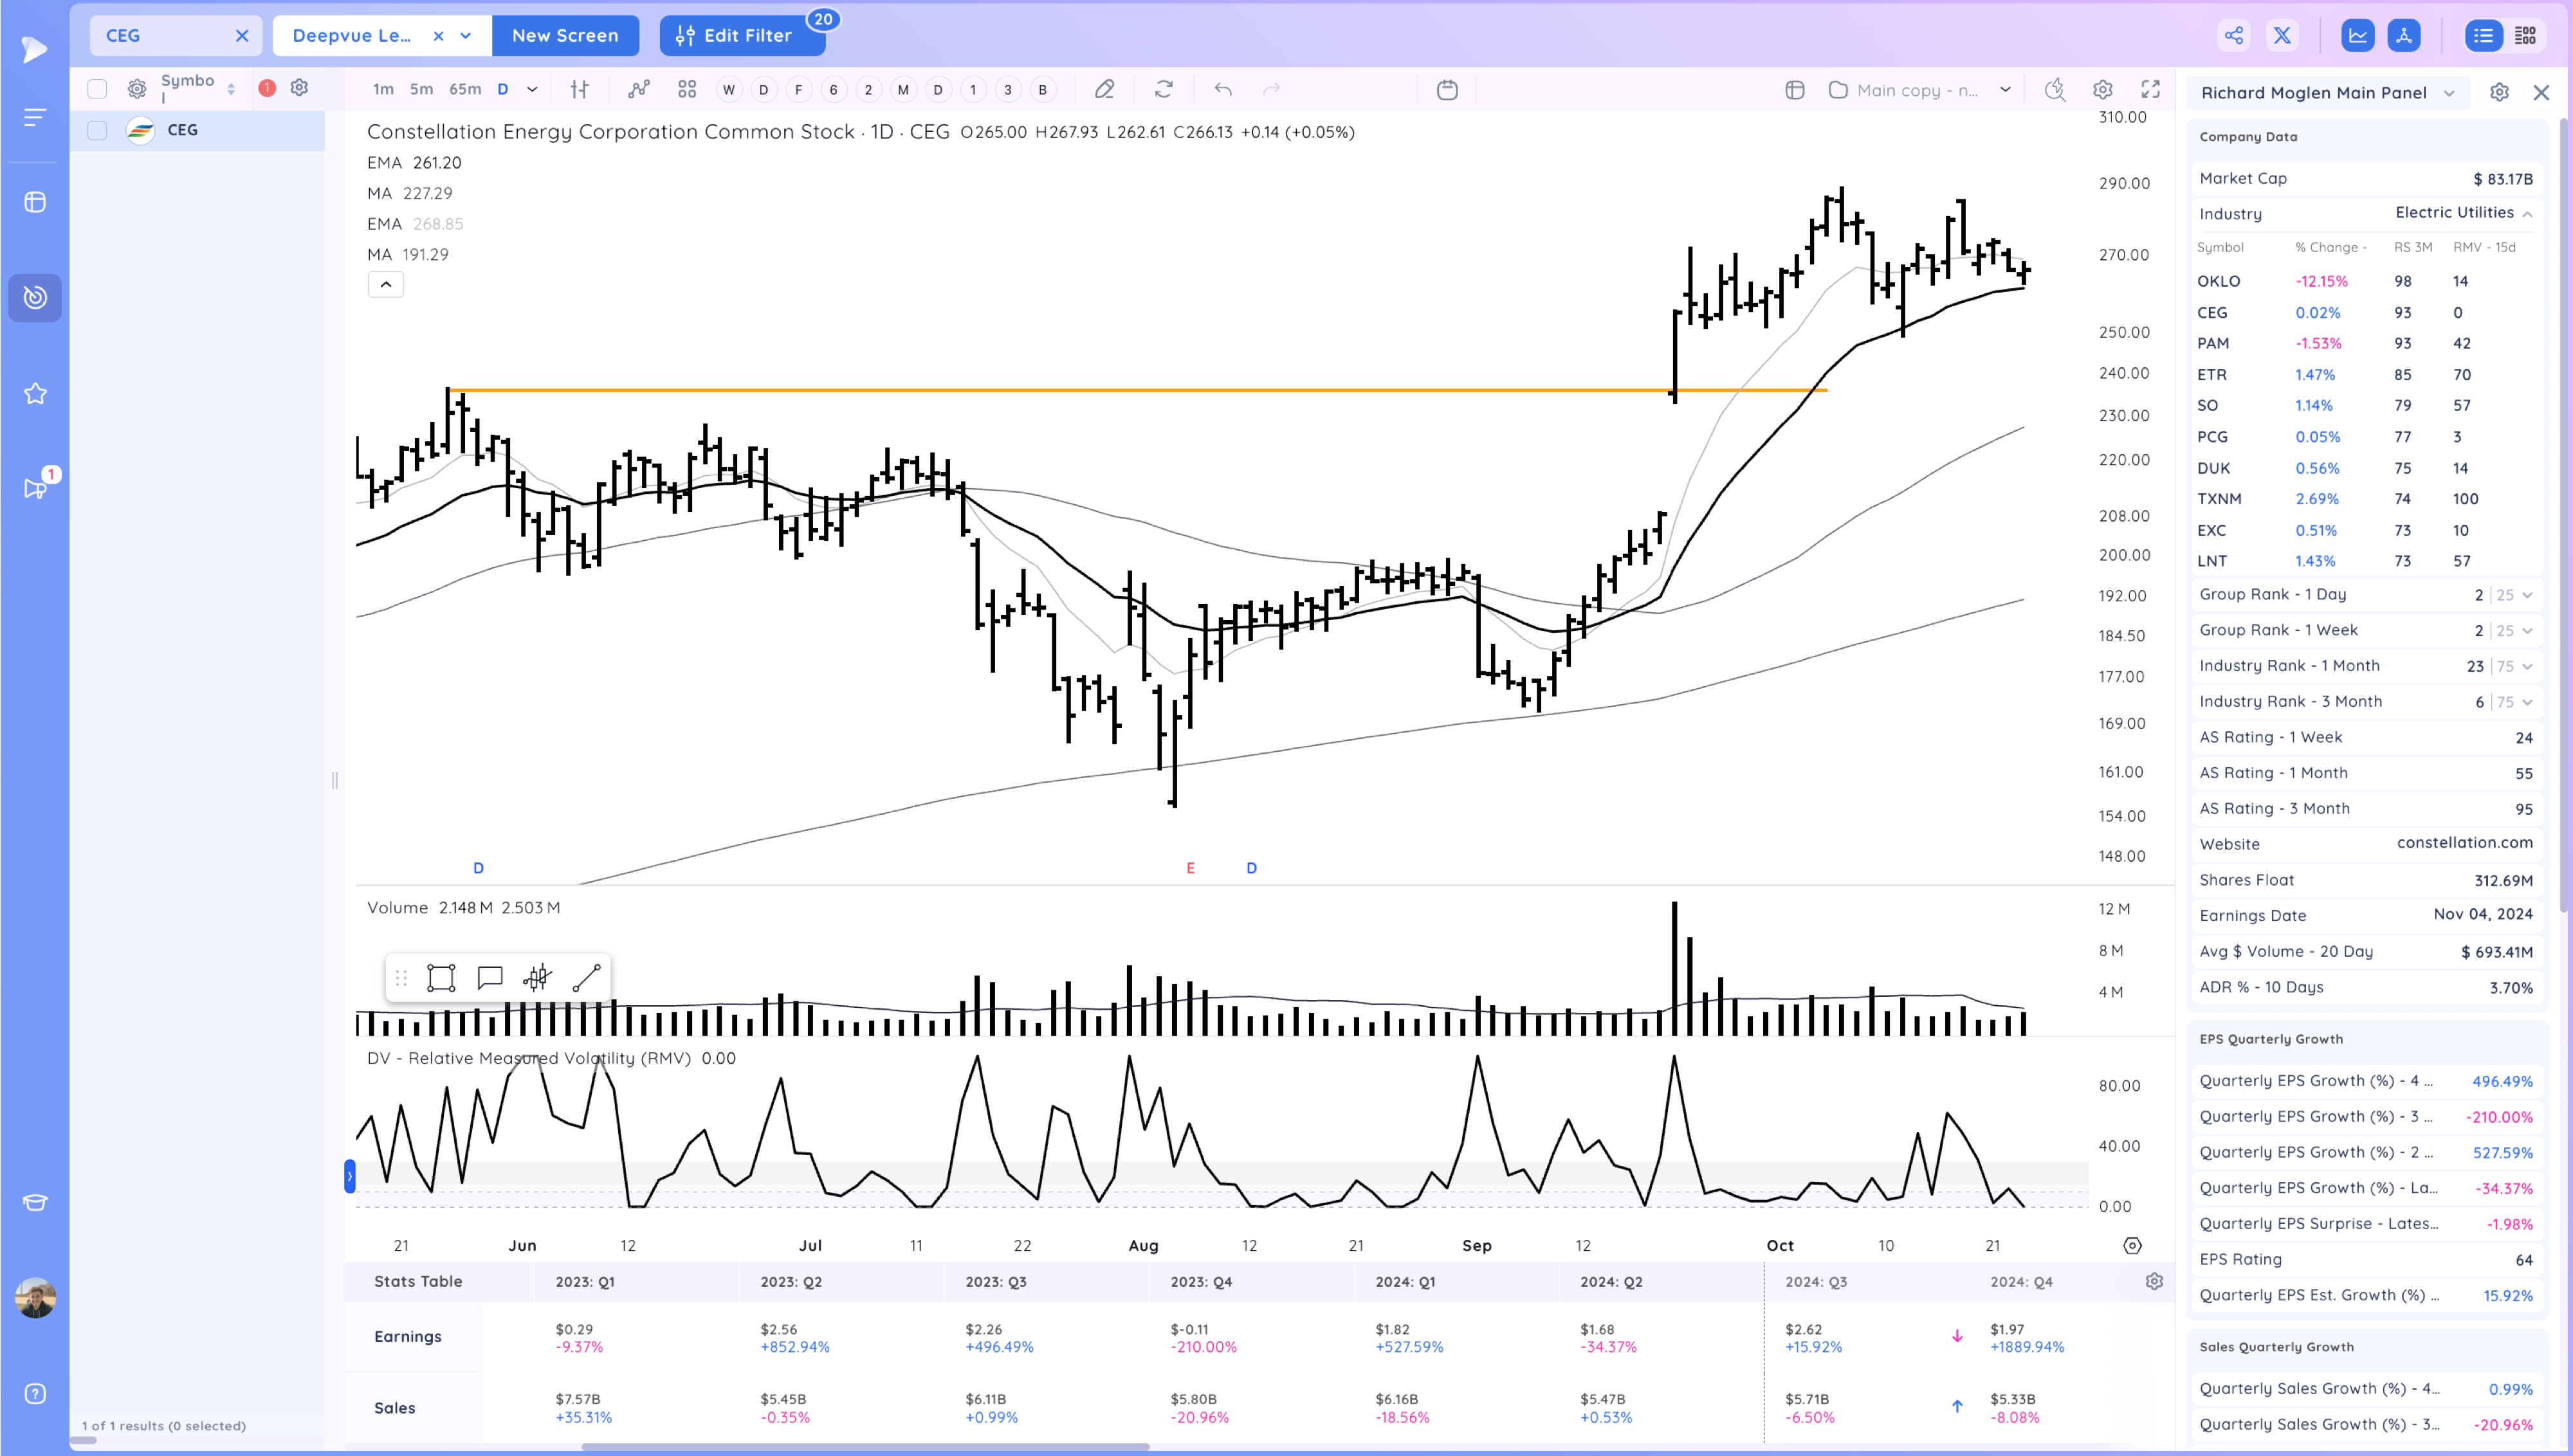Undo the last chart action
Viewport: 2573px width, 1456px height.
(1222, 89)
